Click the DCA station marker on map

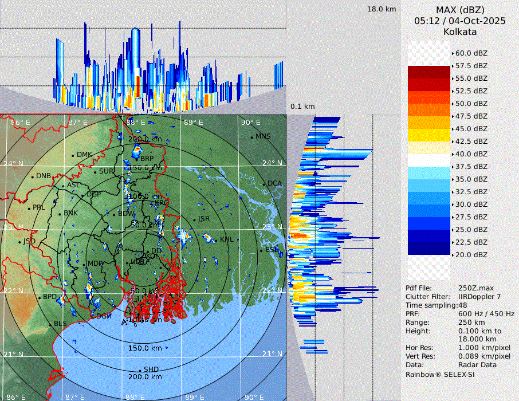(x=265, y=184)
